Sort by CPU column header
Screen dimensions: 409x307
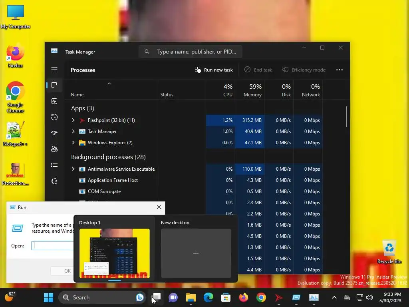coord(220,90)
